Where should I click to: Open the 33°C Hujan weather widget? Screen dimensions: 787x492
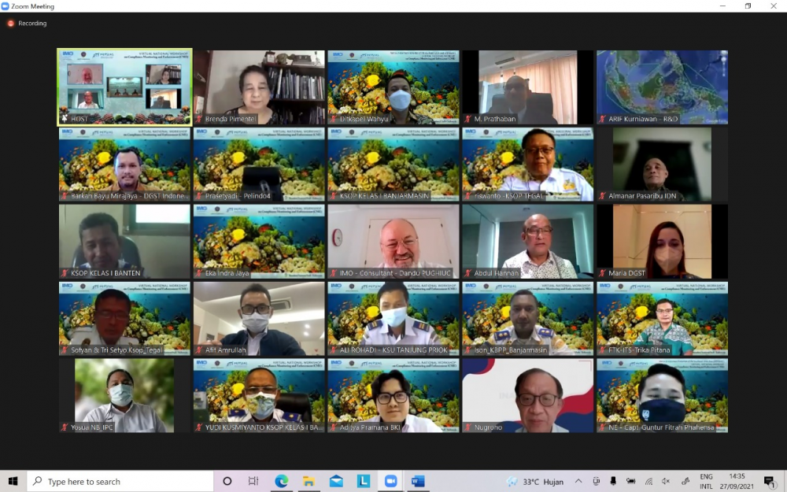[534, 482]
